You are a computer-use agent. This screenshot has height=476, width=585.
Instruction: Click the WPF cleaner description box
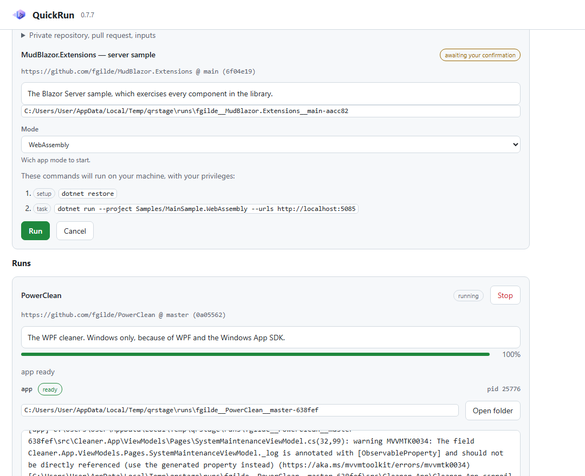coord(270,338)
